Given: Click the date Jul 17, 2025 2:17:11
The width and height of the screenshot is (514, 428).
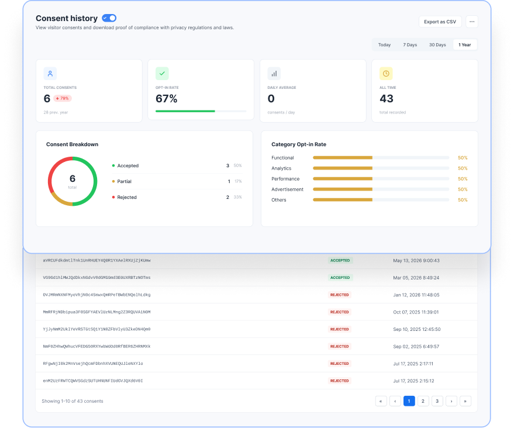Looking at the screenshot, I should pos(413,364).
